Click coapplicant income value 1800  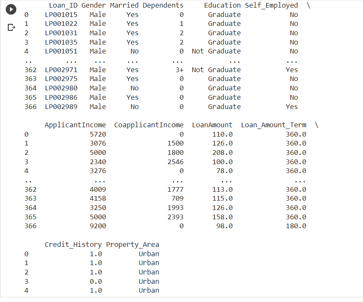[x=175, y=153]
